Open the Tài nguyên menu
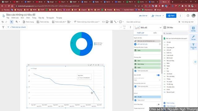Image resolution: width=198 pixels, height=111 pixels. tap(50, 18)
